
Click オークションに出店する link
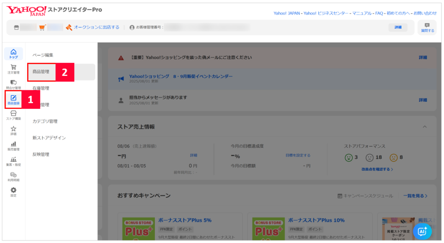pyautogui.click(x=97, y=27)
